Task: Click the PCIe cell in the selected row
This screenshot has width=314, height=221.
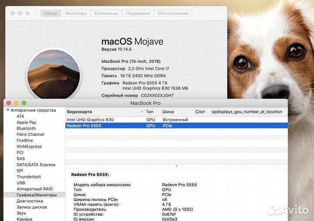Action: (167, 126)
